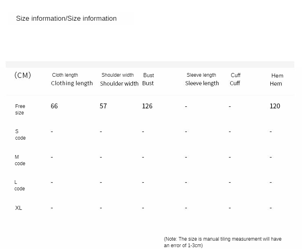Select the M code row label
The height and width of the screenshot is (250, 304).
pos(20,160)
